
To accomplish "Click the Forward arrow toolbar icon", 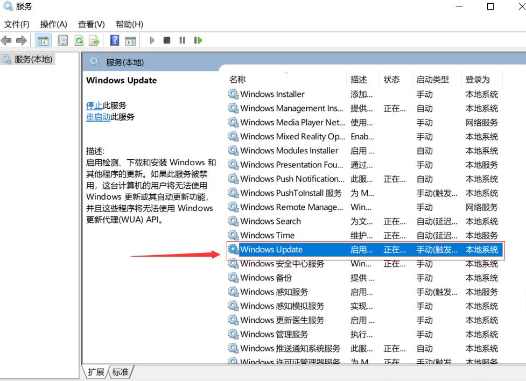I will click(x=22, y=40).
